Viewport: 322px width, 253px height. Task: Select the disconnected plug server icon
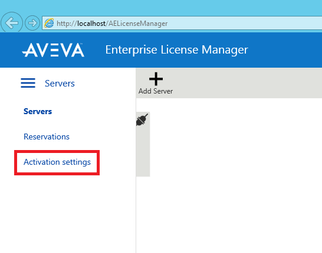point(142,119)
